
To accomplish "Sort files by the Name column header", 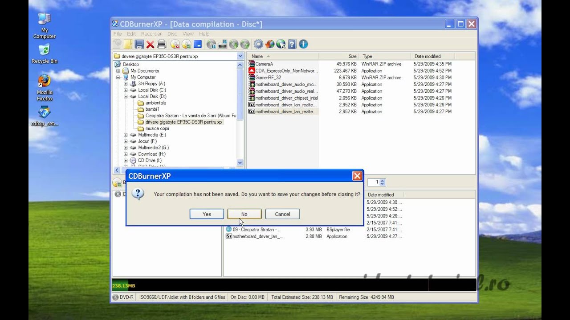I will (x=283, y=56).
